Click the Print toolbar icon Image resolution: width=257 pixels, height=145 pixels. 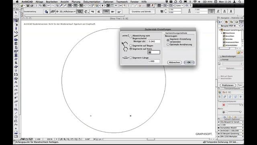tap(32, 6)
